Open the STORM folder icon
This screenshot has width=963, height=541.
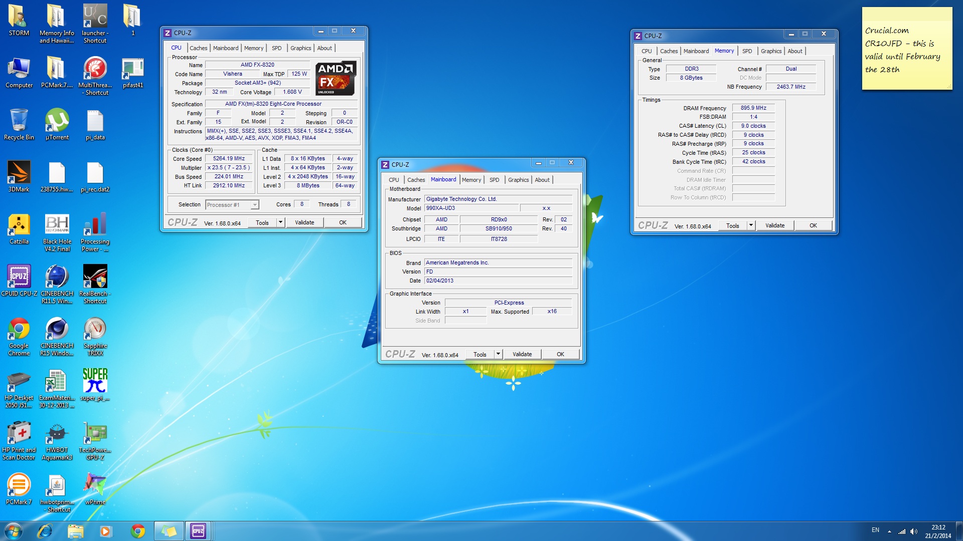click(x=19, y=20)
